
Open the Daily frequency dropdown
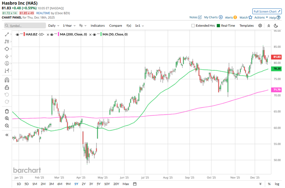tap(53, 26)
